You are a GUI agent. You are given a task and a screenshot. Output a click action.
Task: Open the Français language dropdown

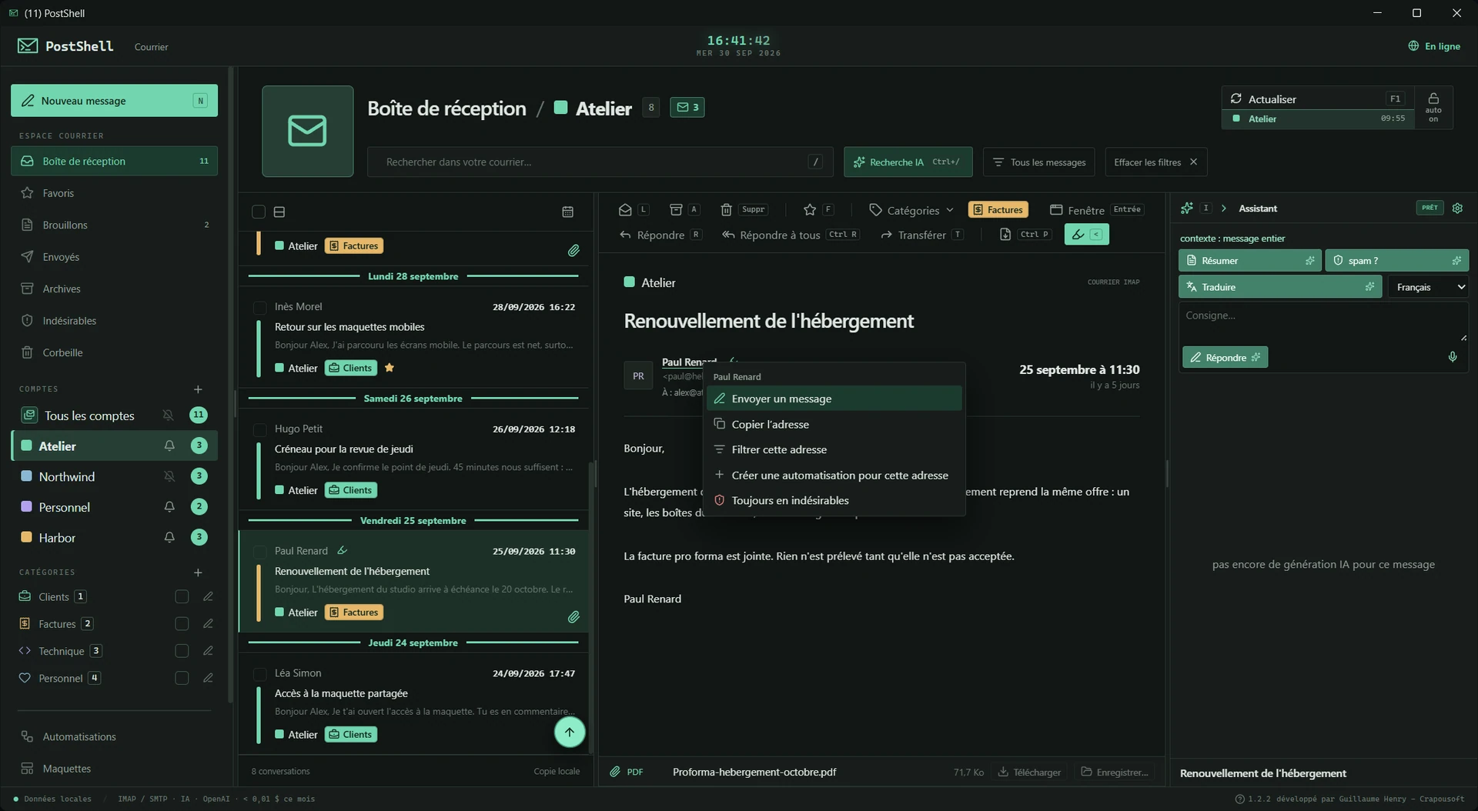1429,287
